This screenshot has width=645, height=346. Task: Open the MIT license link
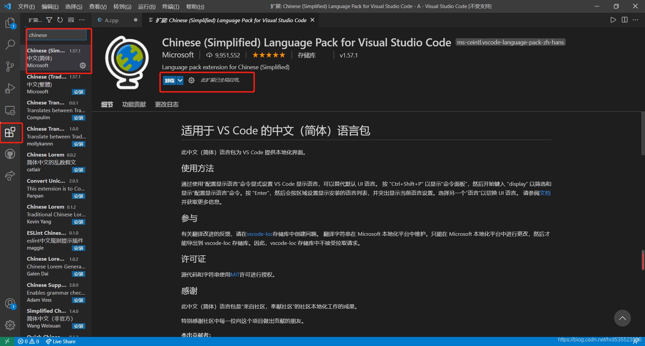tap(235, 274)
